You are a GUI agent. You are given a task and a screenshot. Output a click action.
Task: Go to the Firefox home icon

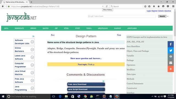tap(159, 6)
